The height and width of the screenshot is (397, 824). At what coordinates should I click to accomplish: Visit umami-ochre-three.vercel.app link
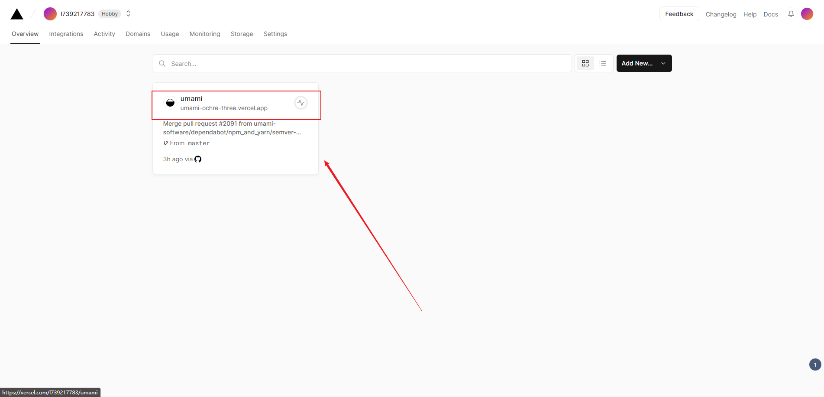(224, 108)
